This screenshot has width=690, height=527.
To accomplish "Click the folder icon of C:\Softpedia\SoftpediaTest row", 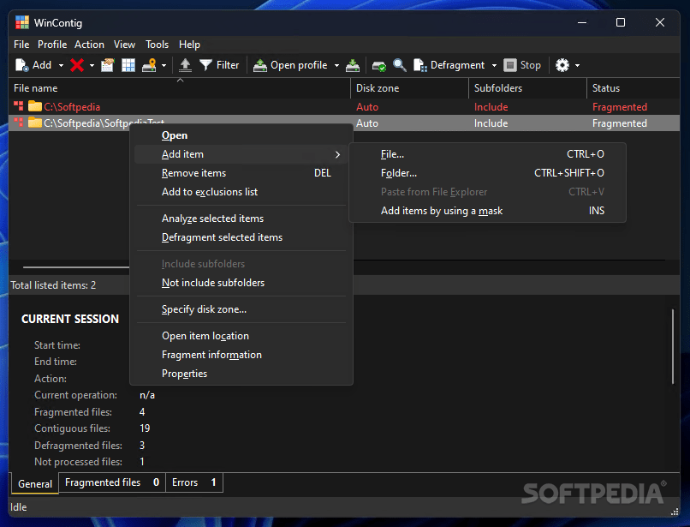I will [35, 123].
